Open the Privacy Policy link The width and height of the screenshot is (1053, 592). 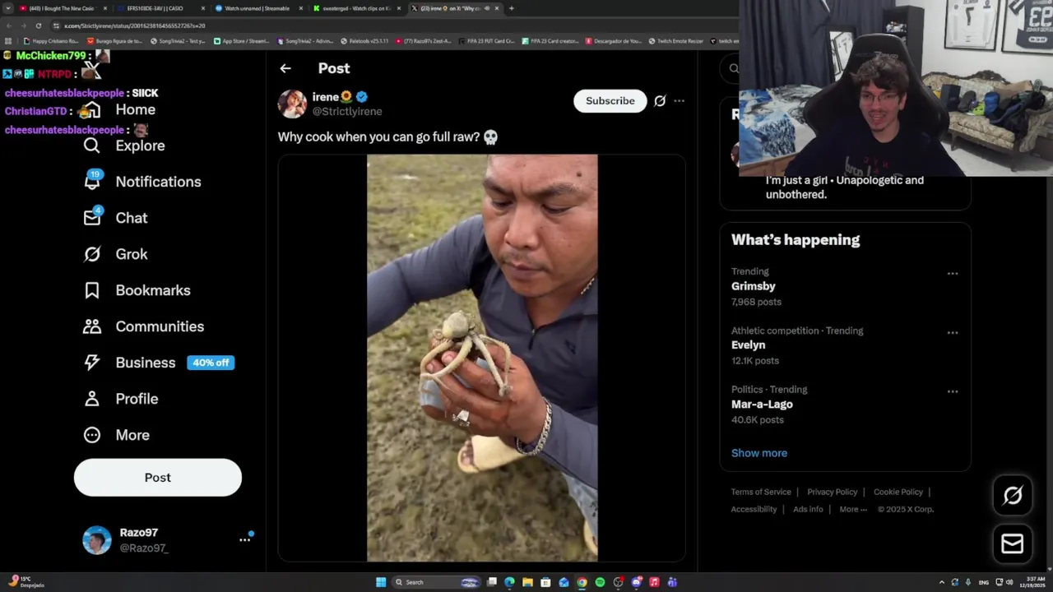tap(833, 492)
